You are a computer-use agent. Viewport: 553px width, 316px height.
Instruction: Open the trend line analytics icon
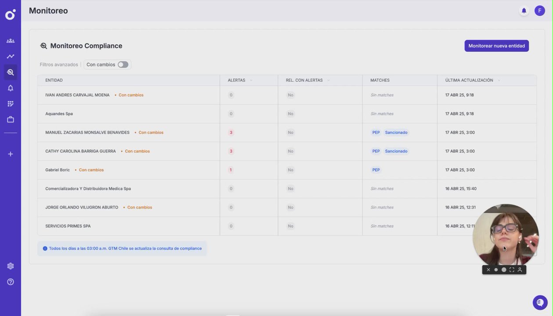[11, 57]
